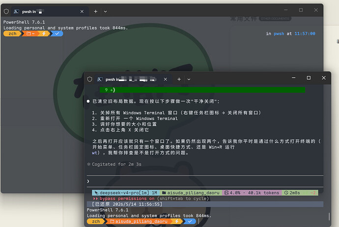Select the pwsh tab in the back terminal window
339x227 pixels.
point(50,11)
